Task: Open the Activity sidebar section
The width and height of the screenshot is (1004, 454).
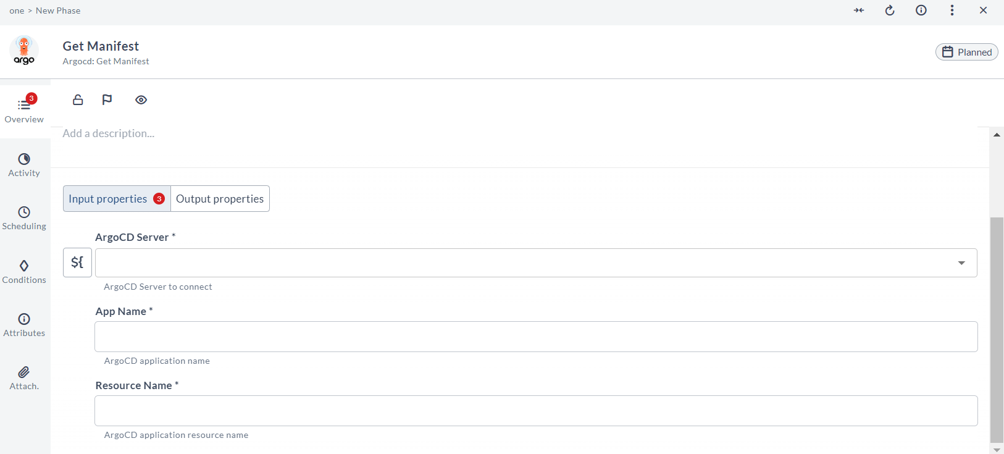Action: (x=24, y=165)
